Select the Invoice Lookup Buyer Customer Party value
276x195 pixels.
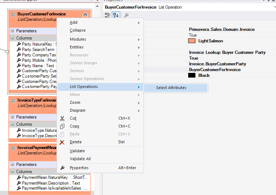[x=227, y=52]
